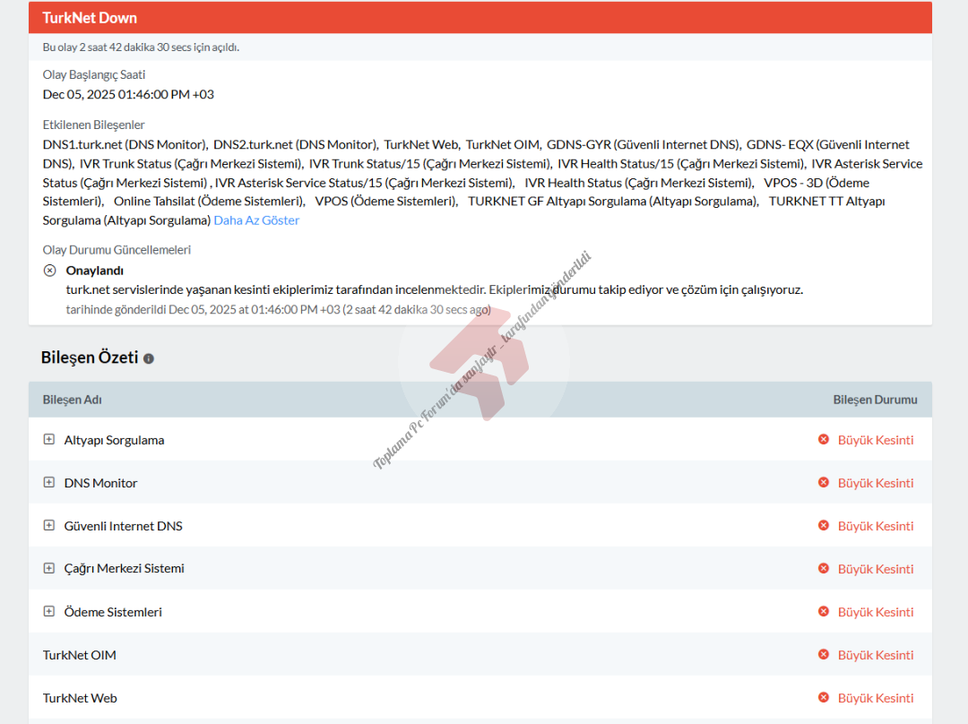Click red outage icon for Altyapı Sorgulama
The height and width of the screenshot is (724, 968).
click(824, 439)
